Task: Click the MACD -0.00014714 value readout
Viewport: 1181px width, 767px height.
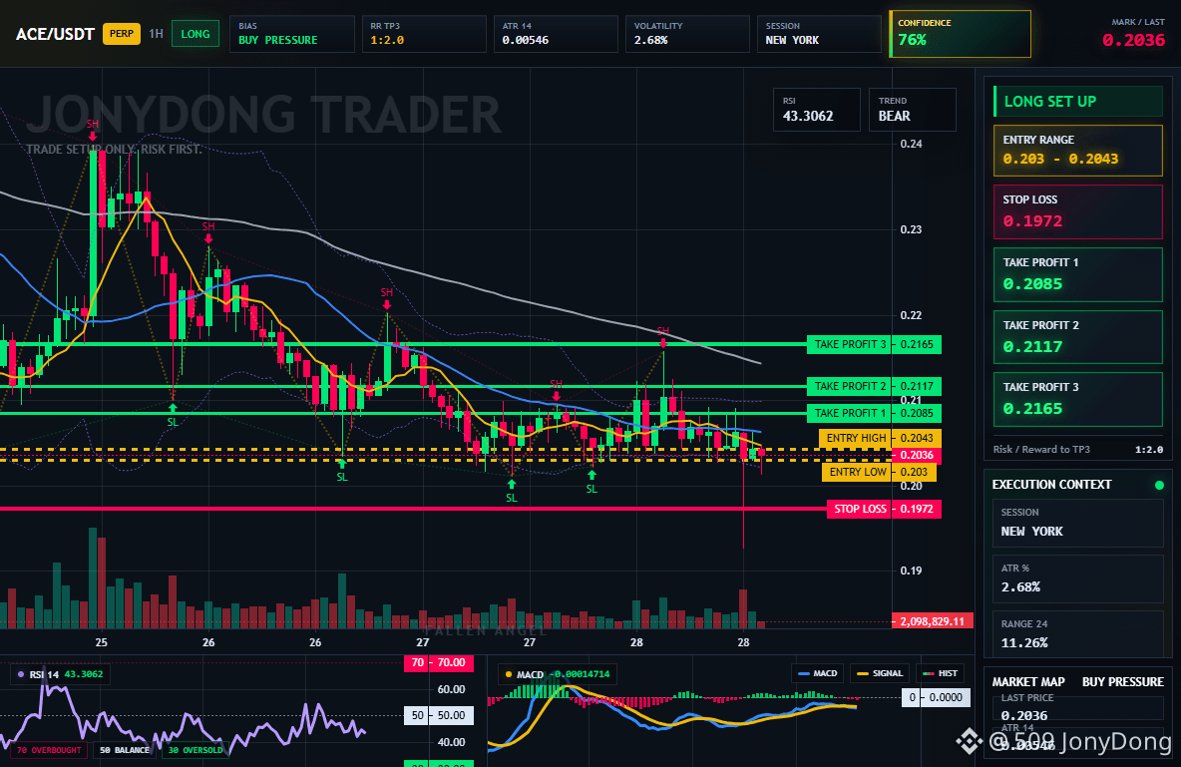Action: [580, 674]
